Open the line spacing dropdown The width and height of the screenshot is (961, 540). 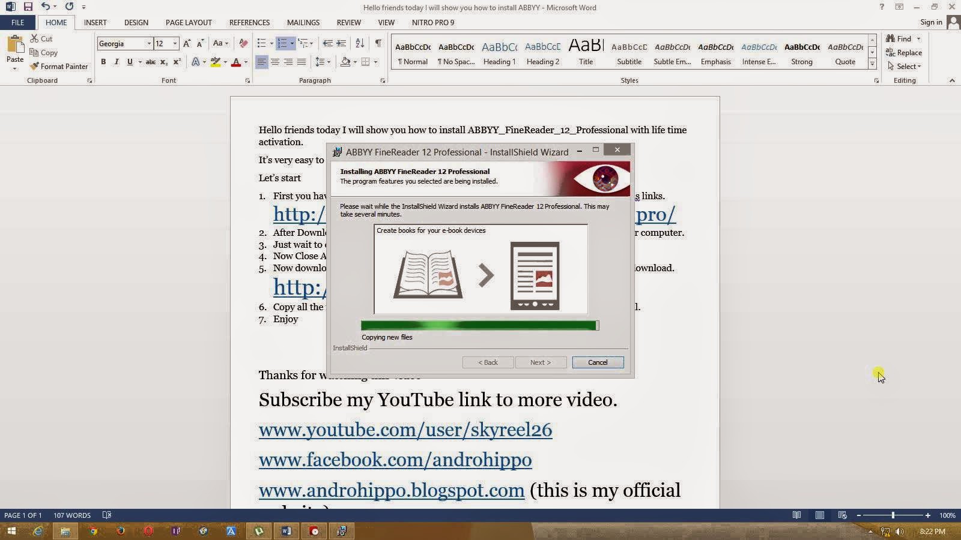click(x=323, y=62)
